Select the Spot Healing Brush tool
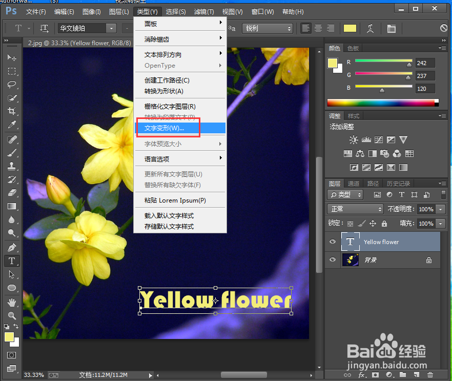Screen dimensions: 452x381 [11, 139]
